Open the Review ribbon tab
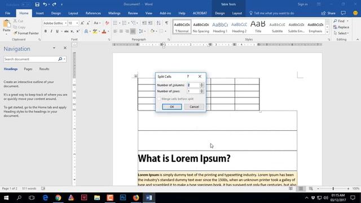The image size is (361, 203). (x=133, y=13)
